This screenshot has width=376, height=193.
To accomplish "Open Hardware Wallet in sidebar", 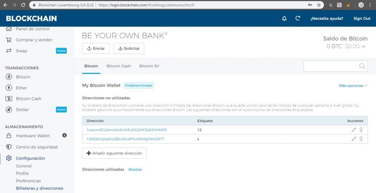I will click(x=33, y=136).
